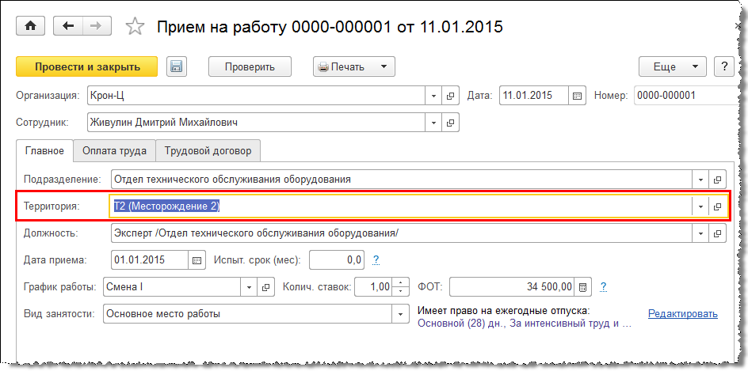748x371 pixels.
Task: Open the Территория record via open icon
Action: pyautogui.click(x=717, y=206)
